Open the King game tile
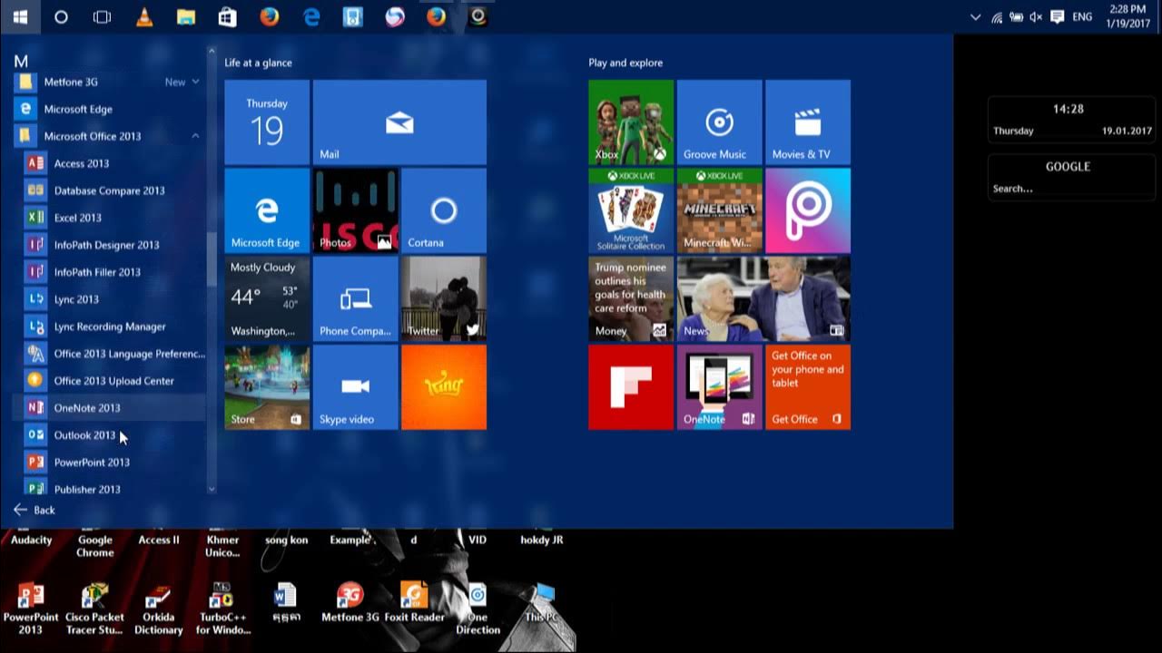 pos(444,387)
